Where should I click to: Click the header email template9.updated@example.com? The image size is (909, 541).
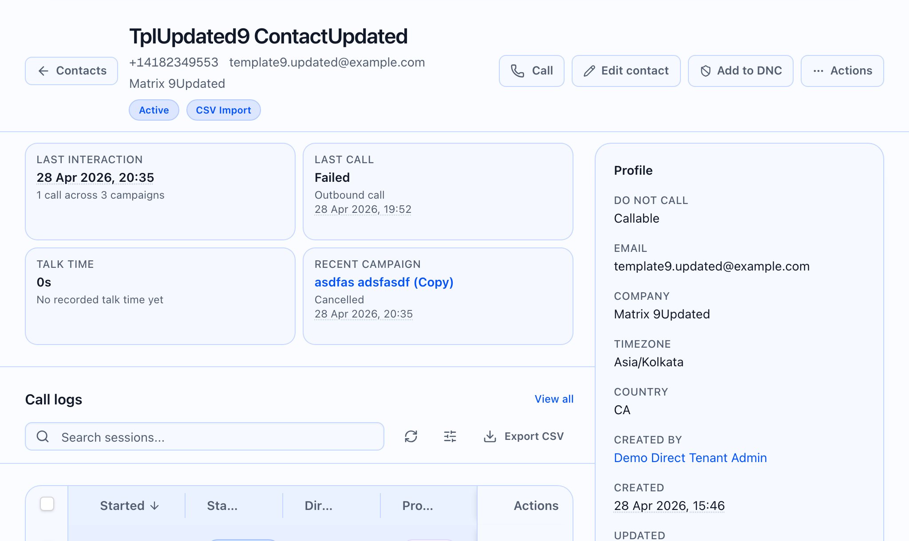coord(327,62)
